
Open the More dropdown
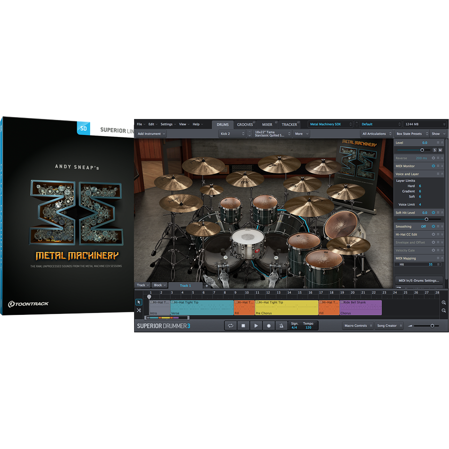coord(302,134)
